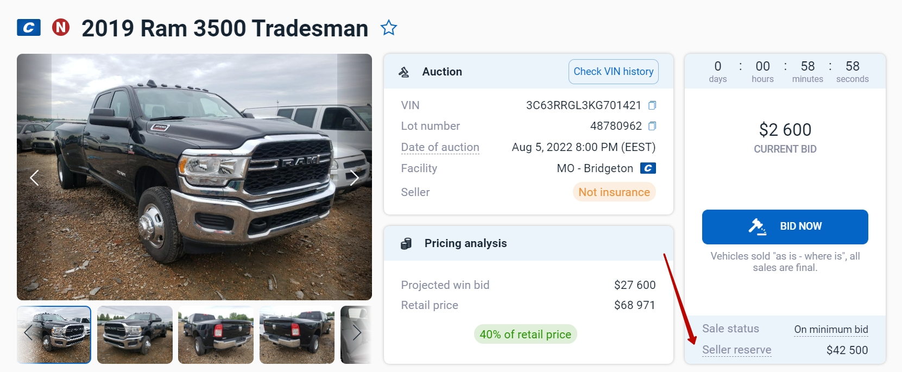Click the gavel icon in Auction header
This screenshot has width=902, height=372.
[x=404, y=72]
